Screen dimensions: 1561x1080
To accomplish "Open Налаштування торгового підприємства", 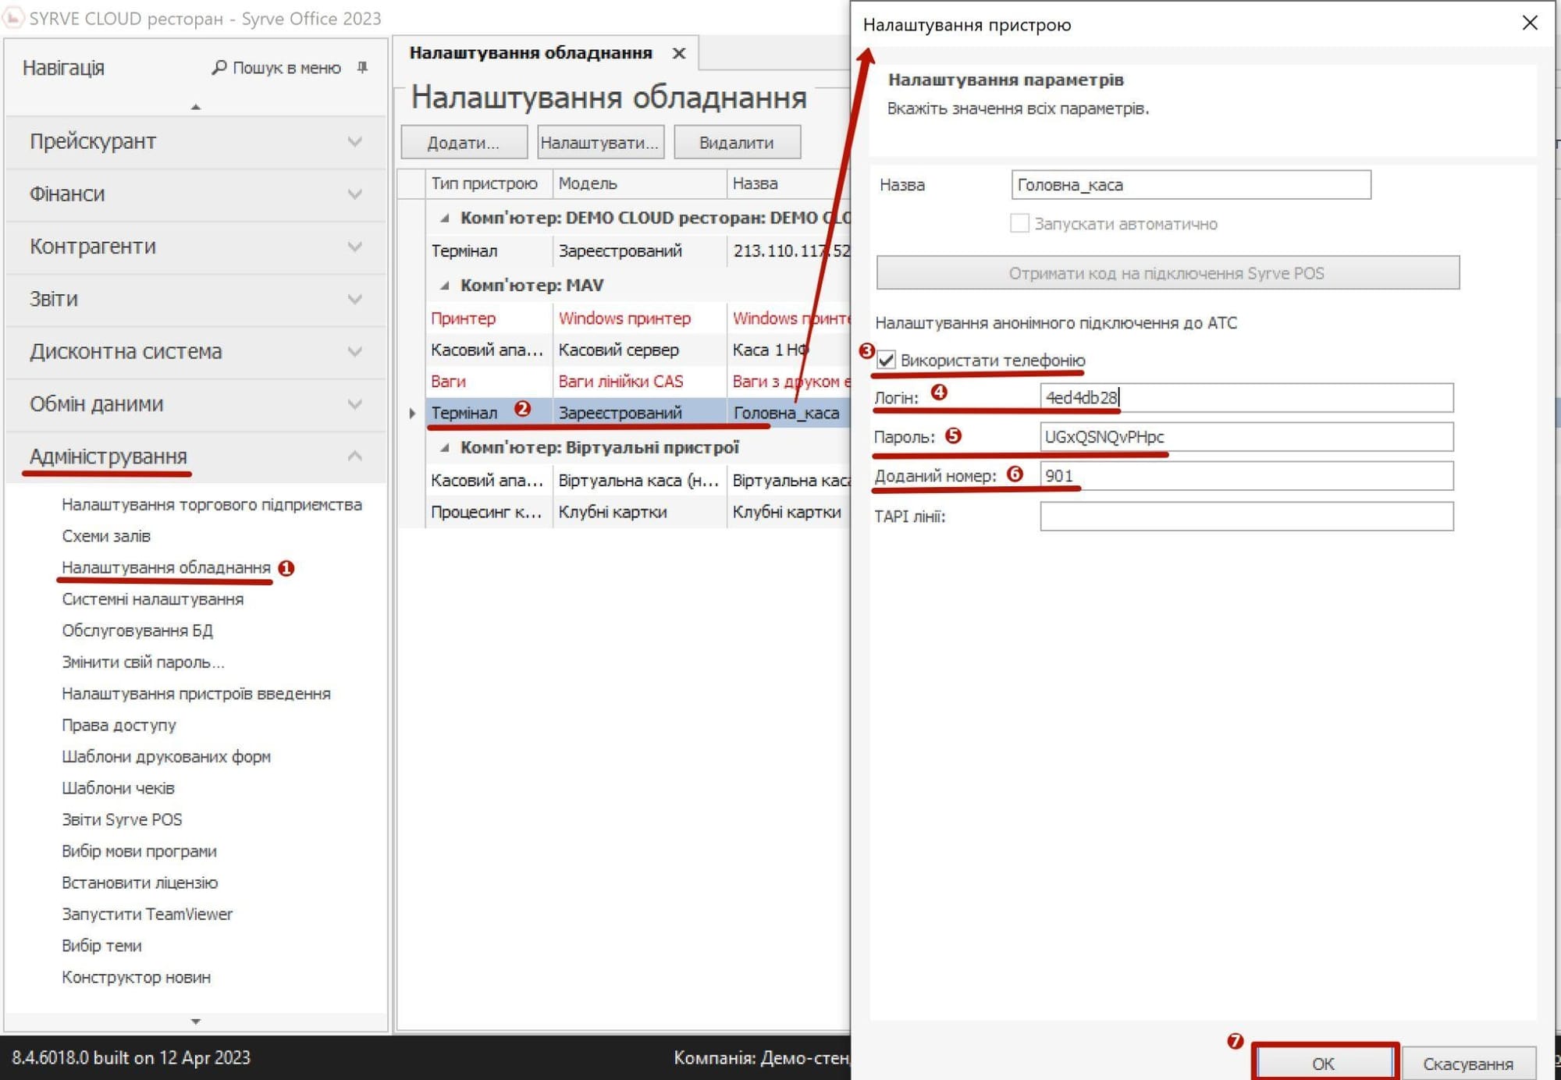I will (212, 505).
